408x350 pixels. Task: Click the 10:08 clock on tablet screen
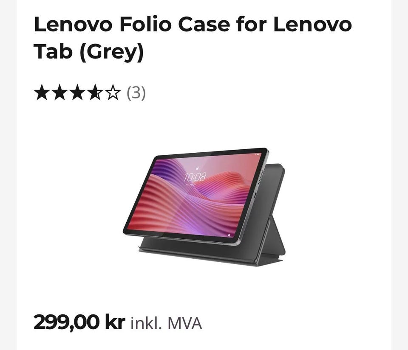click(194, 177)
